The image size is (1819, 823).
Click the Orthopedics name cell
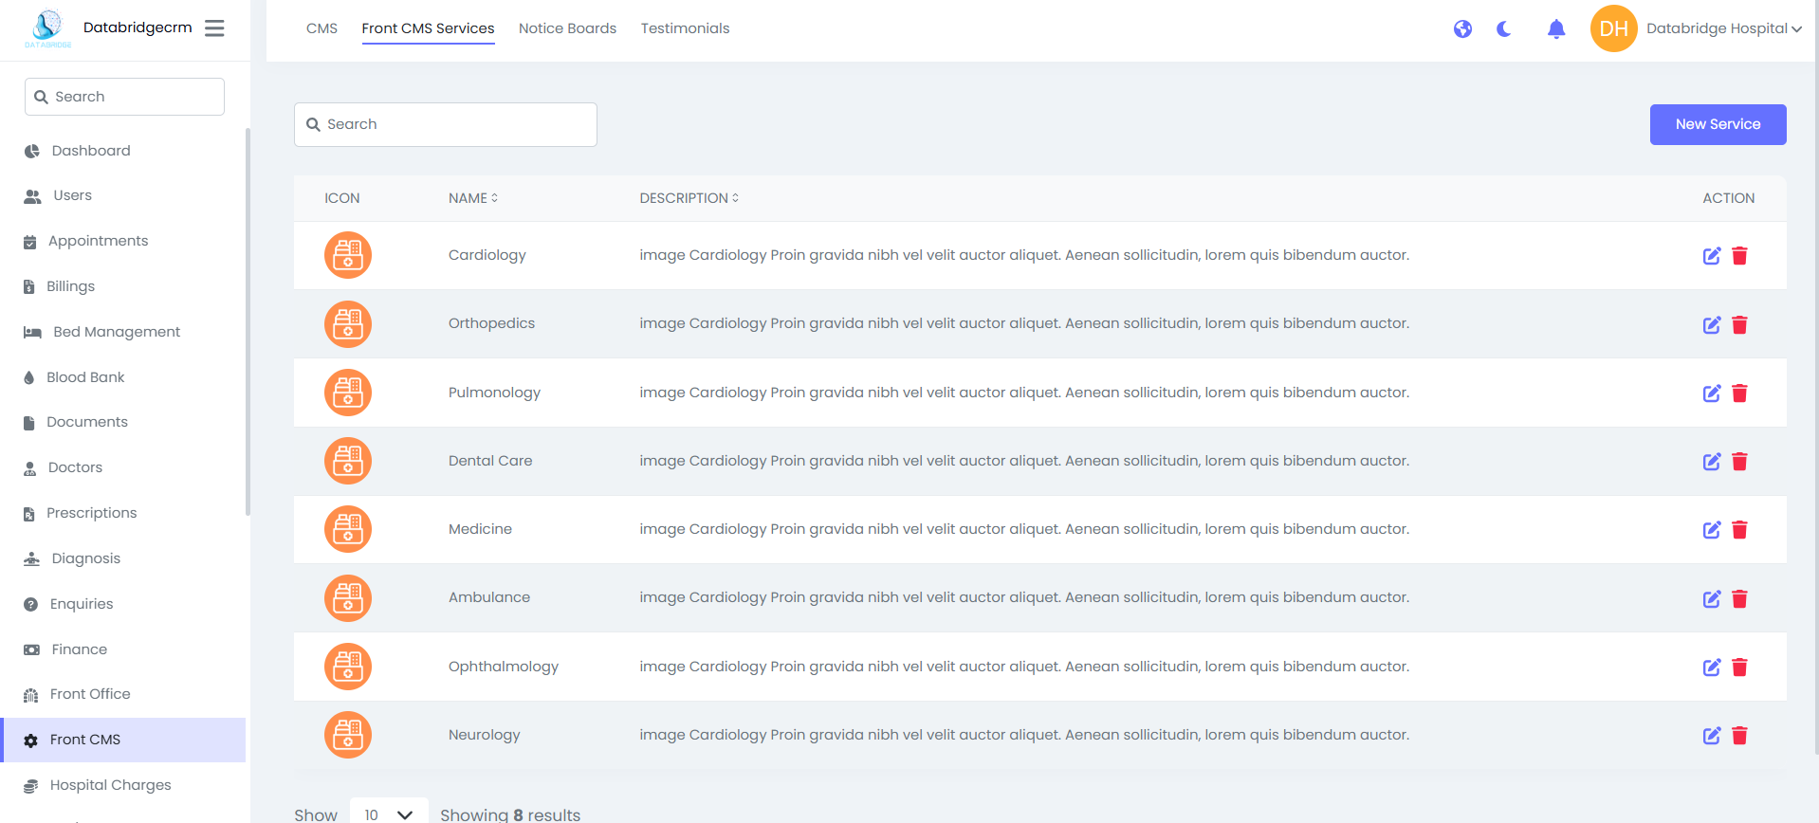pos(491,323)
